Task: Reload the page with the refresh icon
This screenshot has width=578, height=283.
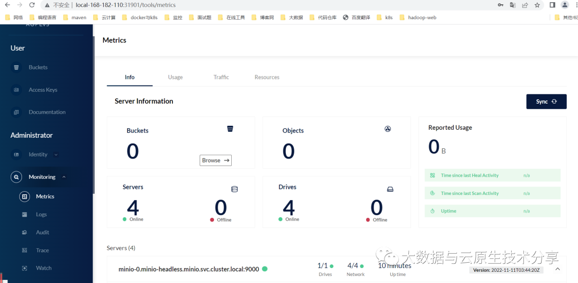Action: coord(32,5)
